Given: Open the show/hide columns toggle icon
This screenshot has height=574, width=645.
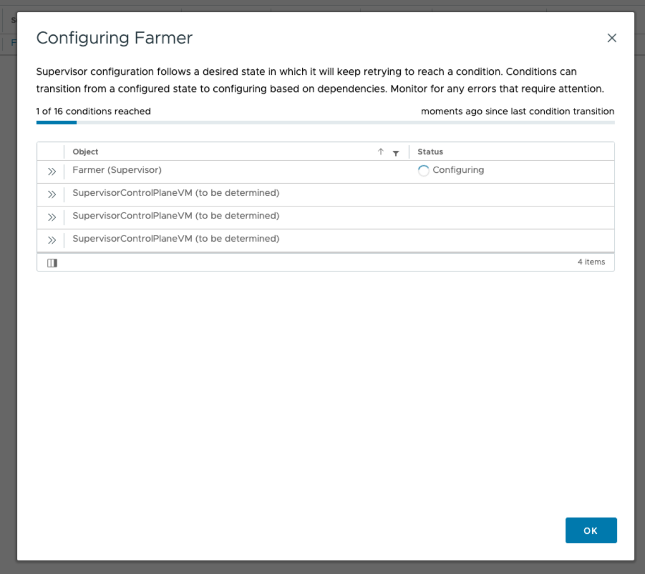Looking at the screenshot, I should pos(52,263).
